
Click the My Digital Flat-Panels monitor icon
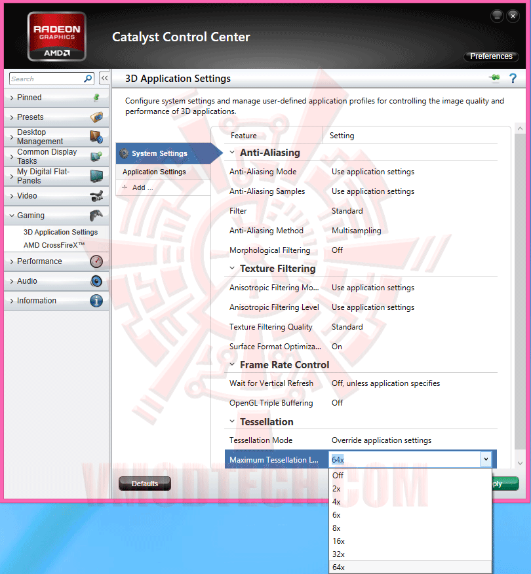coord(96,176)
